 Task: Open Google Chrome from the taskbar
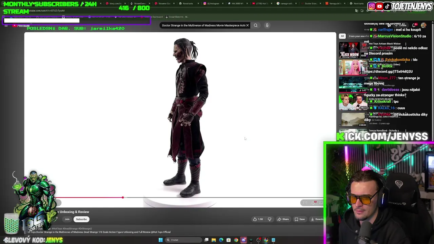click(x=236, y=240)
